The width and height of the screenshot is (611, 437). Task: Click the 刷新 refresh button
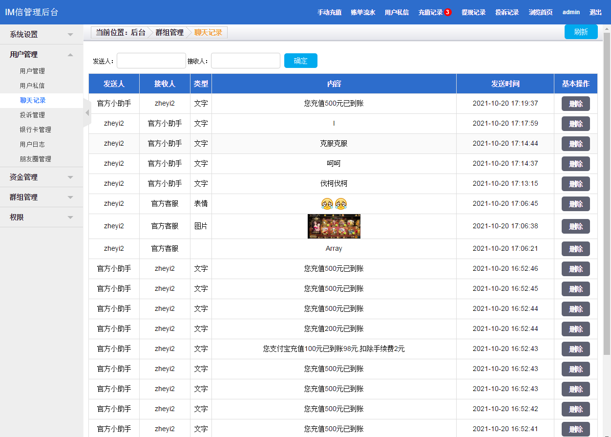coord(581,32)
